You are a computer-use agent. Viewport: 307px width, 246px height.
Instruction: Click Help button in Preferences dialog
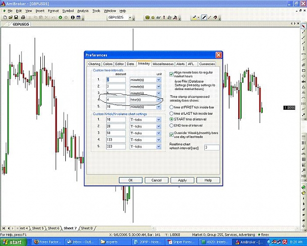pos(208,180)
